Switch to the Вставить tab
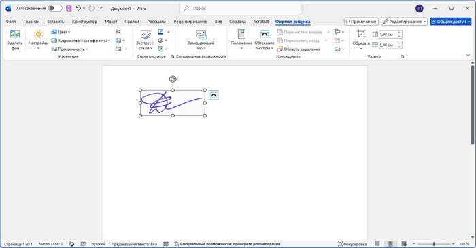The height and width of the screenshot is (248, 476). pos(56,22)
